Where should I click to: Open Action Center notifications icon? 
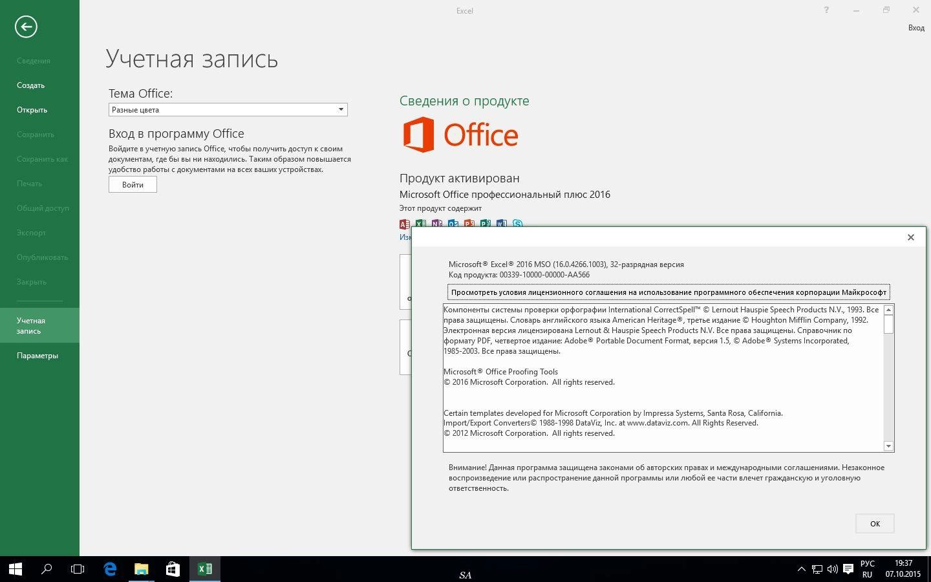[x=848, y=569]
